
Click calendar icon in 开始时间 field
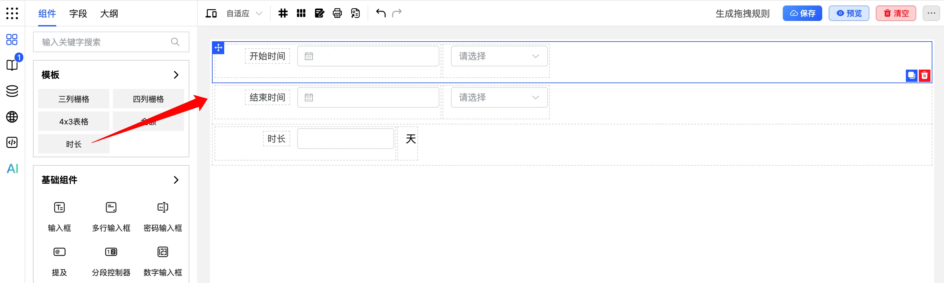[x=309, y=56]
